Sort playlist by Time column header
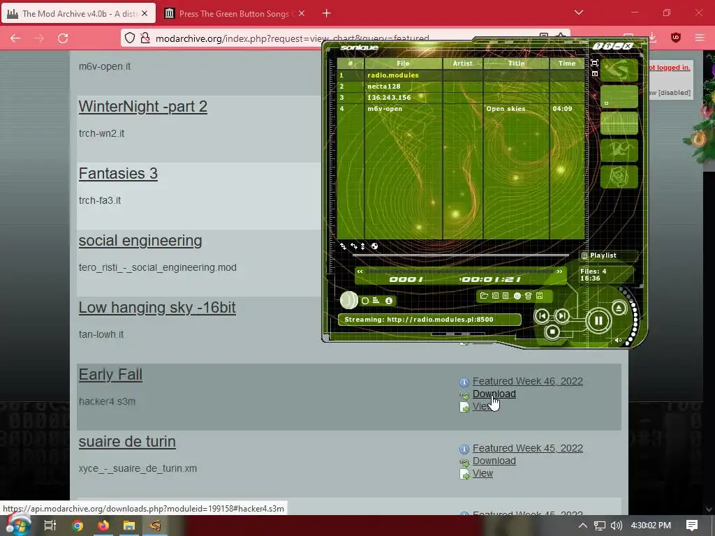The image size is (715, 536). point(567,64)
